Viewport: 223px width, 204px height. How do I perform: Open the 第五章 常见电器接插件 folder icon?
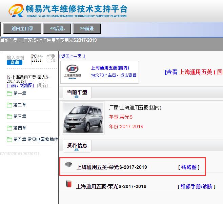point(9,140)
